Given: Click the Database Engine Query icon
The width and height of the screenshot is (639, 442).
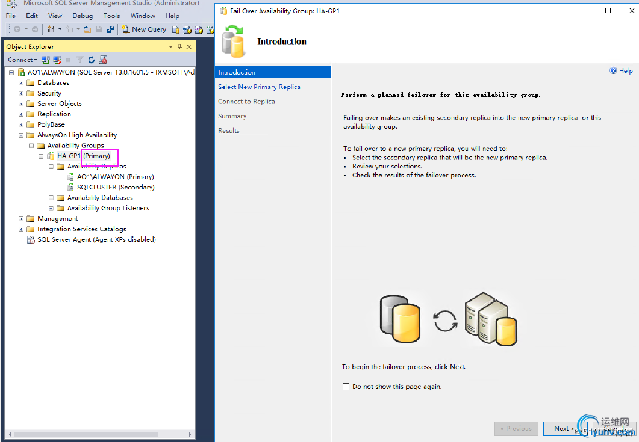Looking at the screenshot, I should 176,29.
